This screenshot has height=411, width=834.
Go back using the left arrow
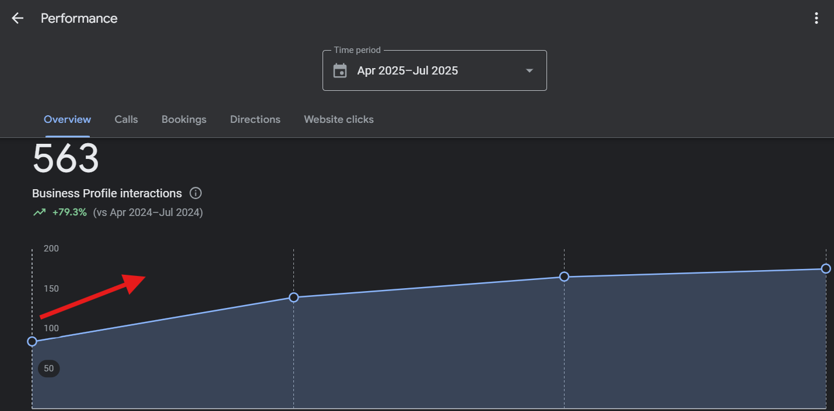[17, 18]
